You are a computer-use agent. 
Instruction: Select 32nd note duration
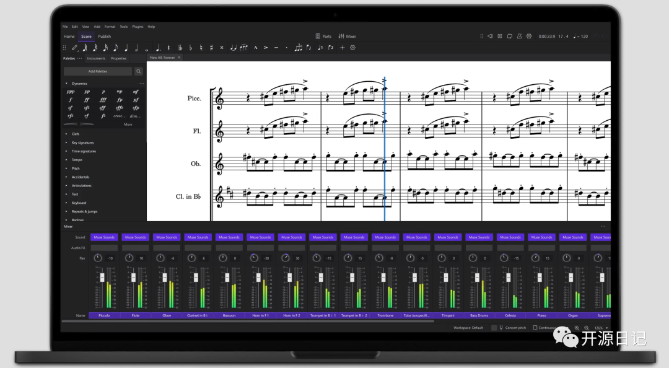click(95, 48)
